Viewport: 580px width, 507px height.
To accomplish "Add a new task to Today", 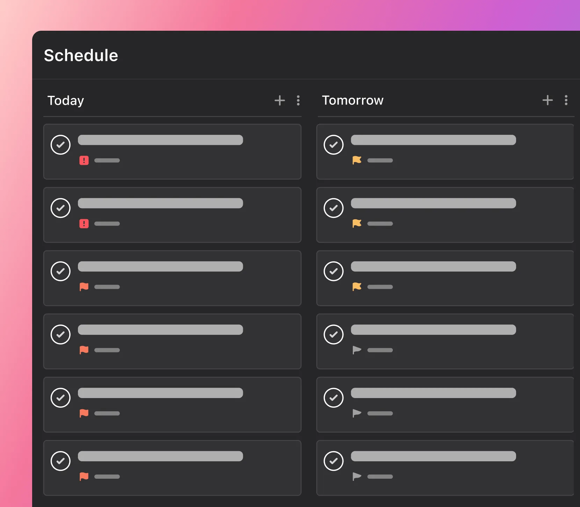I will [280, 100].
